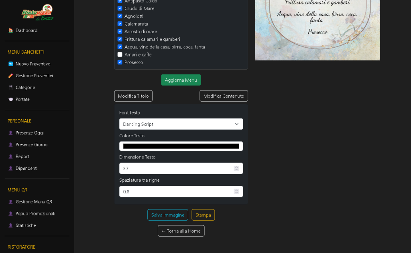Open Statistiche in the sidebar
The image size is (411, 253).
pyautogui.click(x=26, y=225)
